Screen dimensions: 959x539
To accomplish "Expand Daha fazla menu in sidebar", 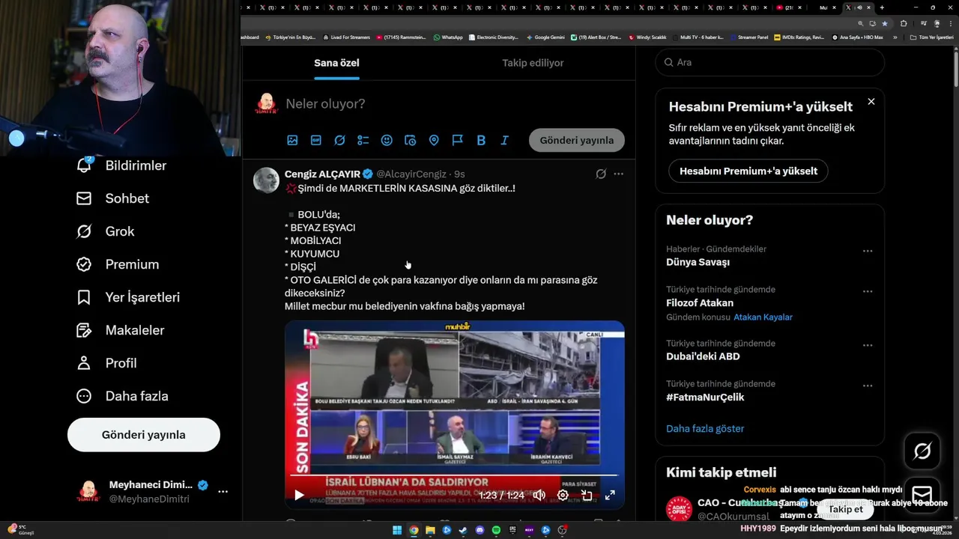I will pos(122,396).
